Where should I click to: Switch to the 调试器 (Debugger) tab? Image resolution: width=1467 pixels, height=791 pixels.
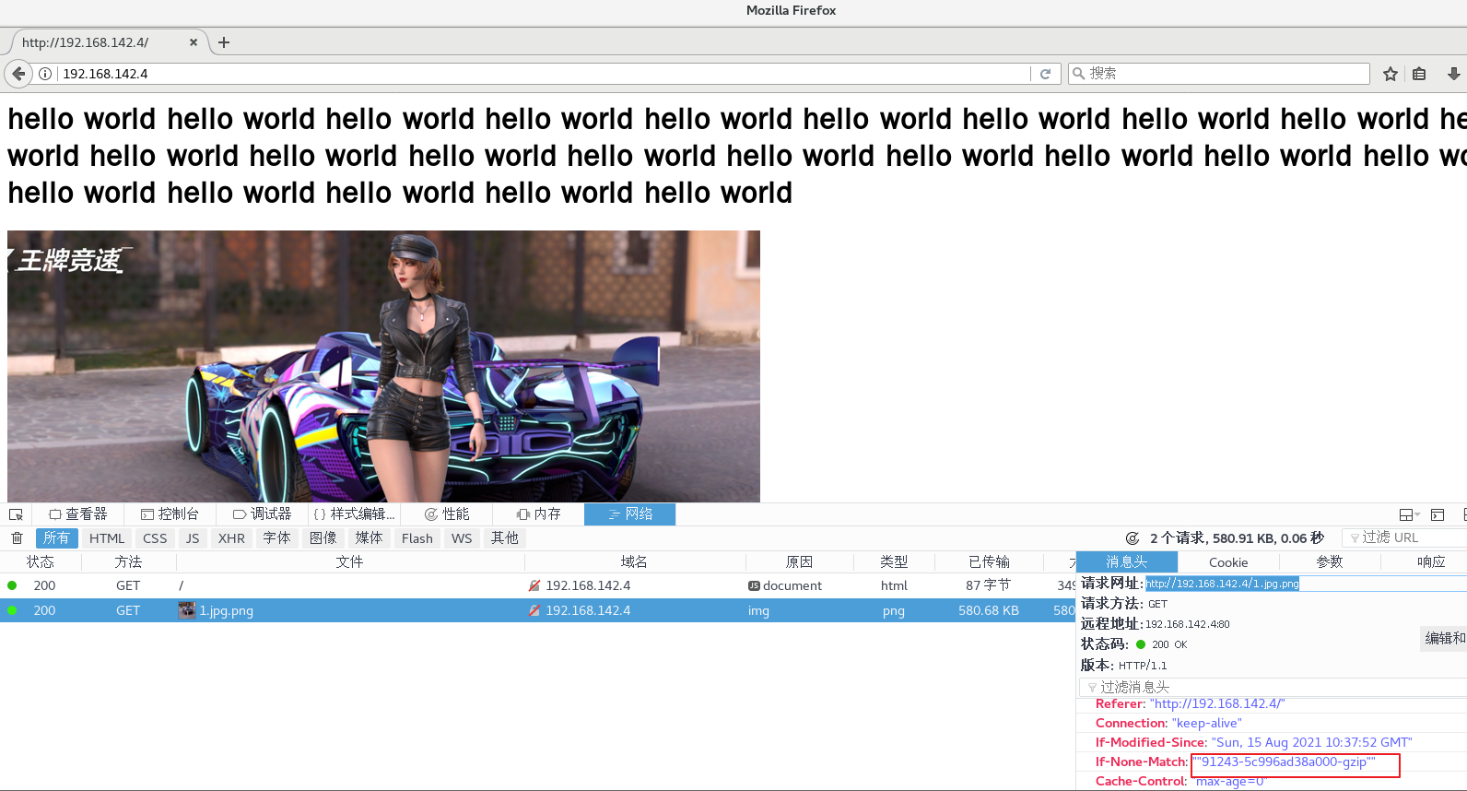pos(262,514)
